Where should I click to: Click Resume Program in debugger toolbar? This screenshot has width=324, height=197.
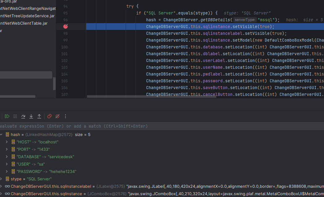click(7, 116)
